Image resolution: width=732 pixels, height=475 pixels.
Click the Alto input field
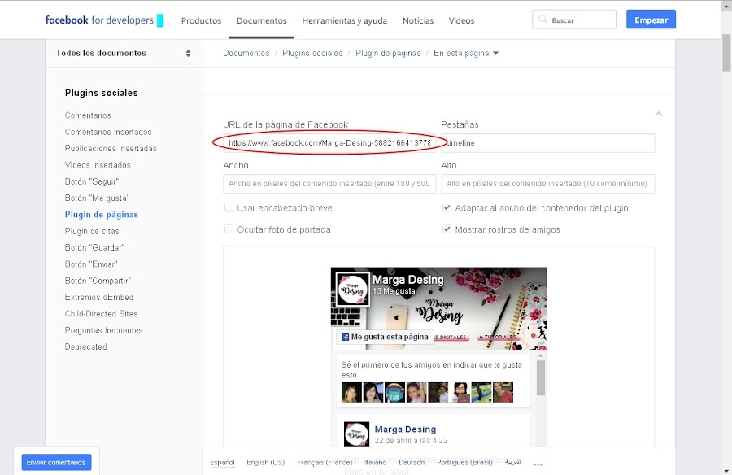tap(548, 184)
